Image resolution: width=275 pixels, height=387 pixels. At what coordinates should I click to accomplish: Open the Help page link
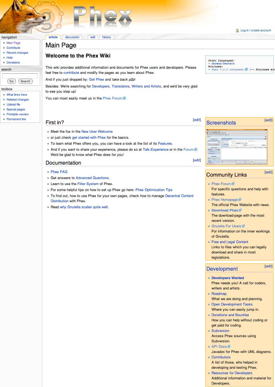10,58
